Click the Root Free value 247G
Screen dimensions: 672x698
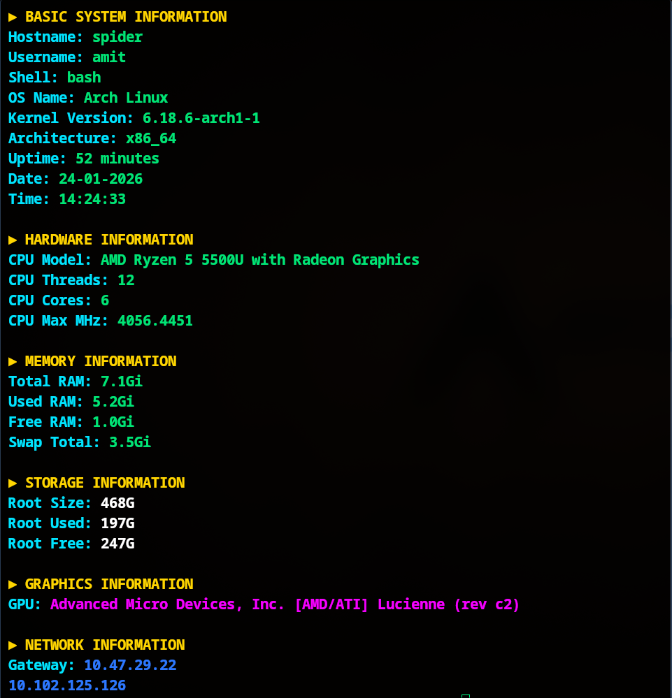click(117, 543)
